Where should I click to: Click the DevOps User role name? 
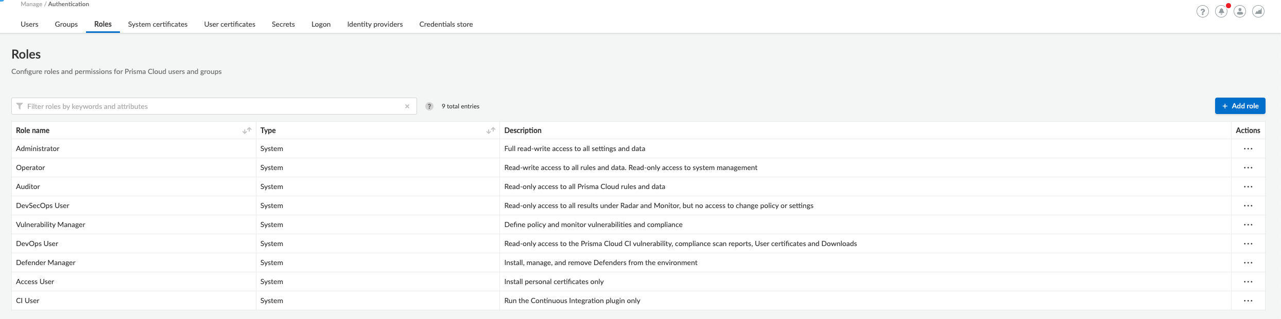coord(37,243)
